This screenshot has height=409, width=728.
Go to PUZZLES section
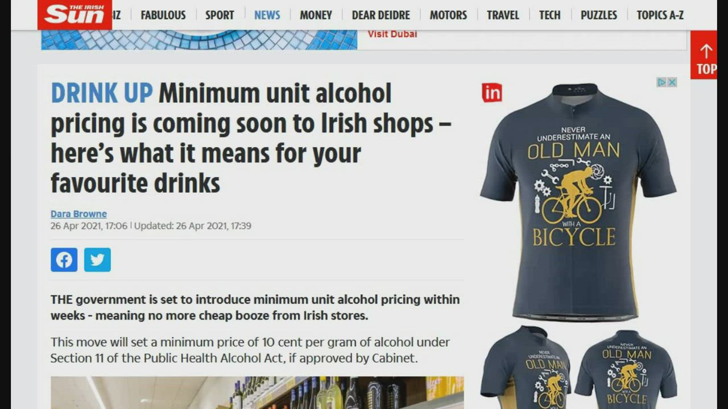click(598, 15)
